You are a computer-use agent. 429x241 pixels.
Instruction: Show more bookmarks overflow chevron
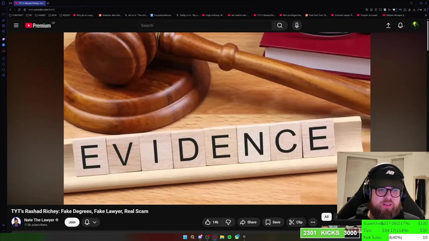click(426, 15)
